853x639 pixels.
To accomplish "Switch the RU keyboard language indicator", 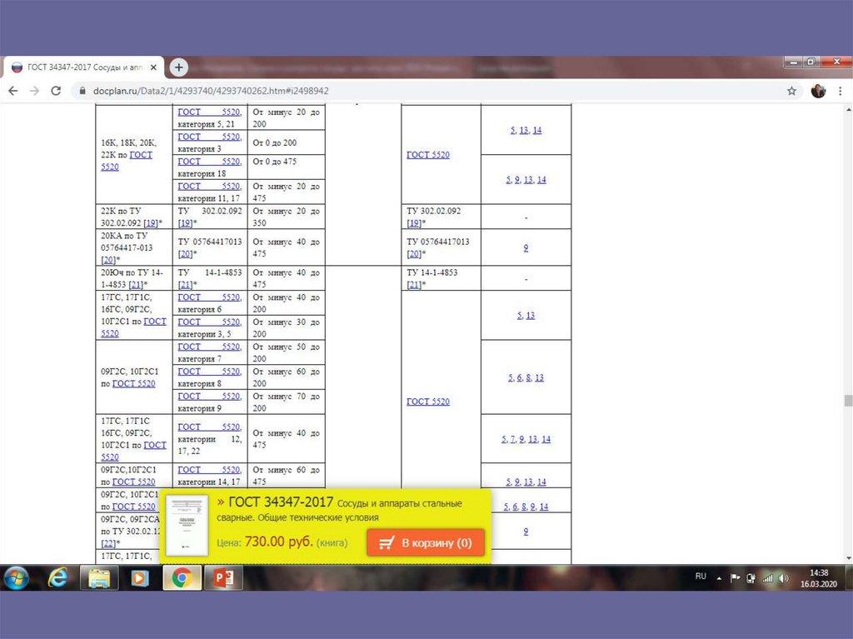I will [x=701, y=576].
